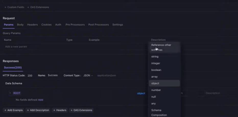Select 'string' type from the dropdown list
Image resolution: width=238 pixels, height=117 pixels.
155,57
